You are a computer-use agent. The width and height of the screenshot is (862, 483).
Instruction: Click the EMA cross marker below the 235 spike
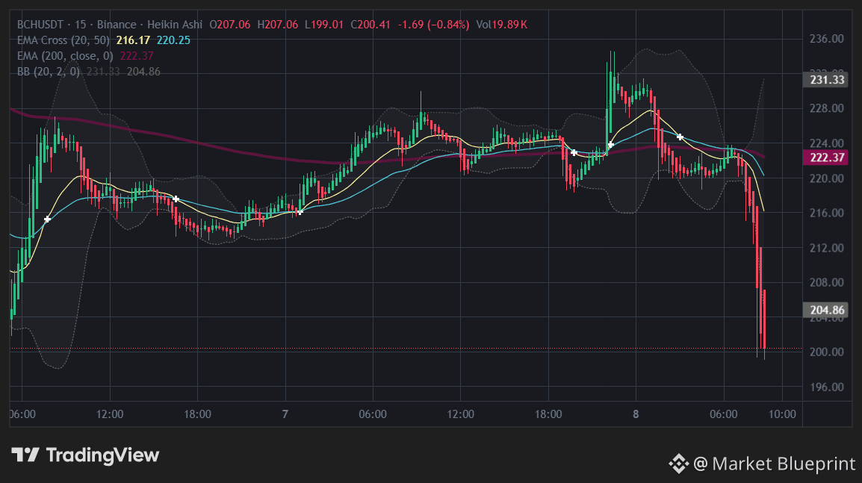[610, 145]
